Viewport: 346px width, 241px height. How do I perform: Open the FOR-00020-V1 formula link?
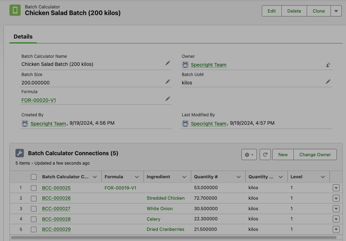pyautogui.click(x=39, y=100)
